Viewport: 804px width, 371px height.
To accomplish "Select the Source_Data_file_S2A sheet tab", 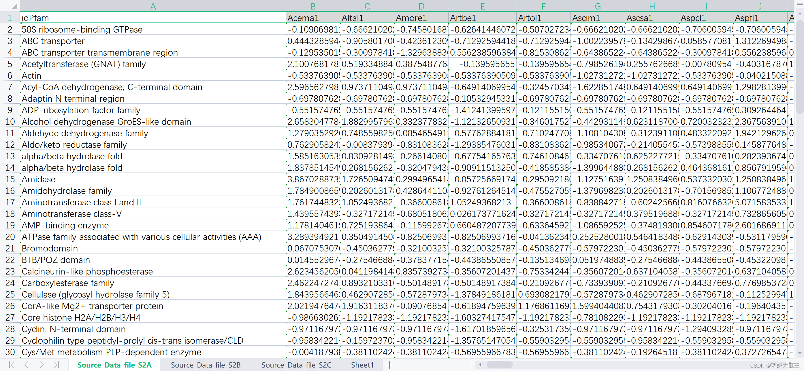I will [x=114, y=365].
